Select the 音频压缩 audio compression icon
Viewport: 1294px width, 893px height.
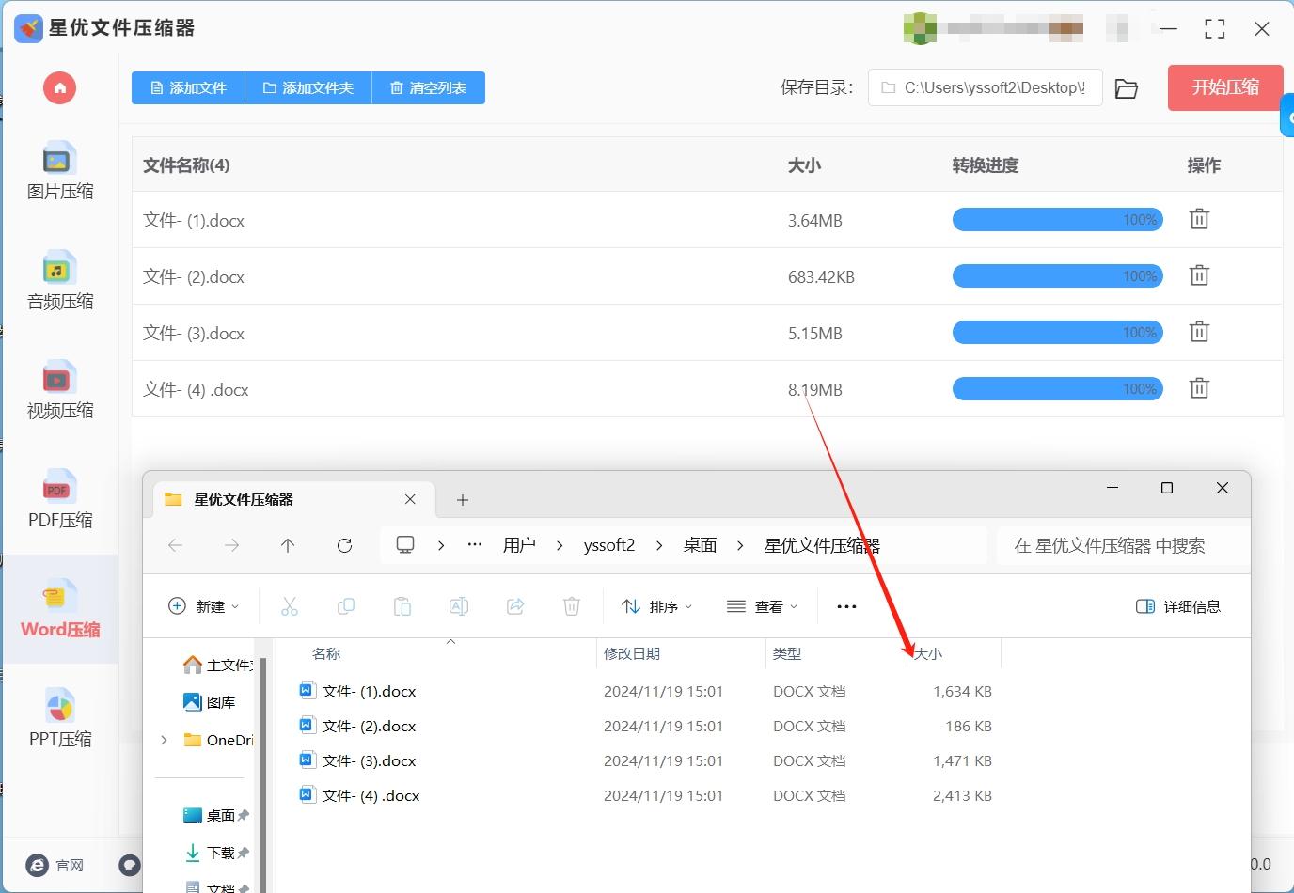pyautogui.click(x=59, y=280)
